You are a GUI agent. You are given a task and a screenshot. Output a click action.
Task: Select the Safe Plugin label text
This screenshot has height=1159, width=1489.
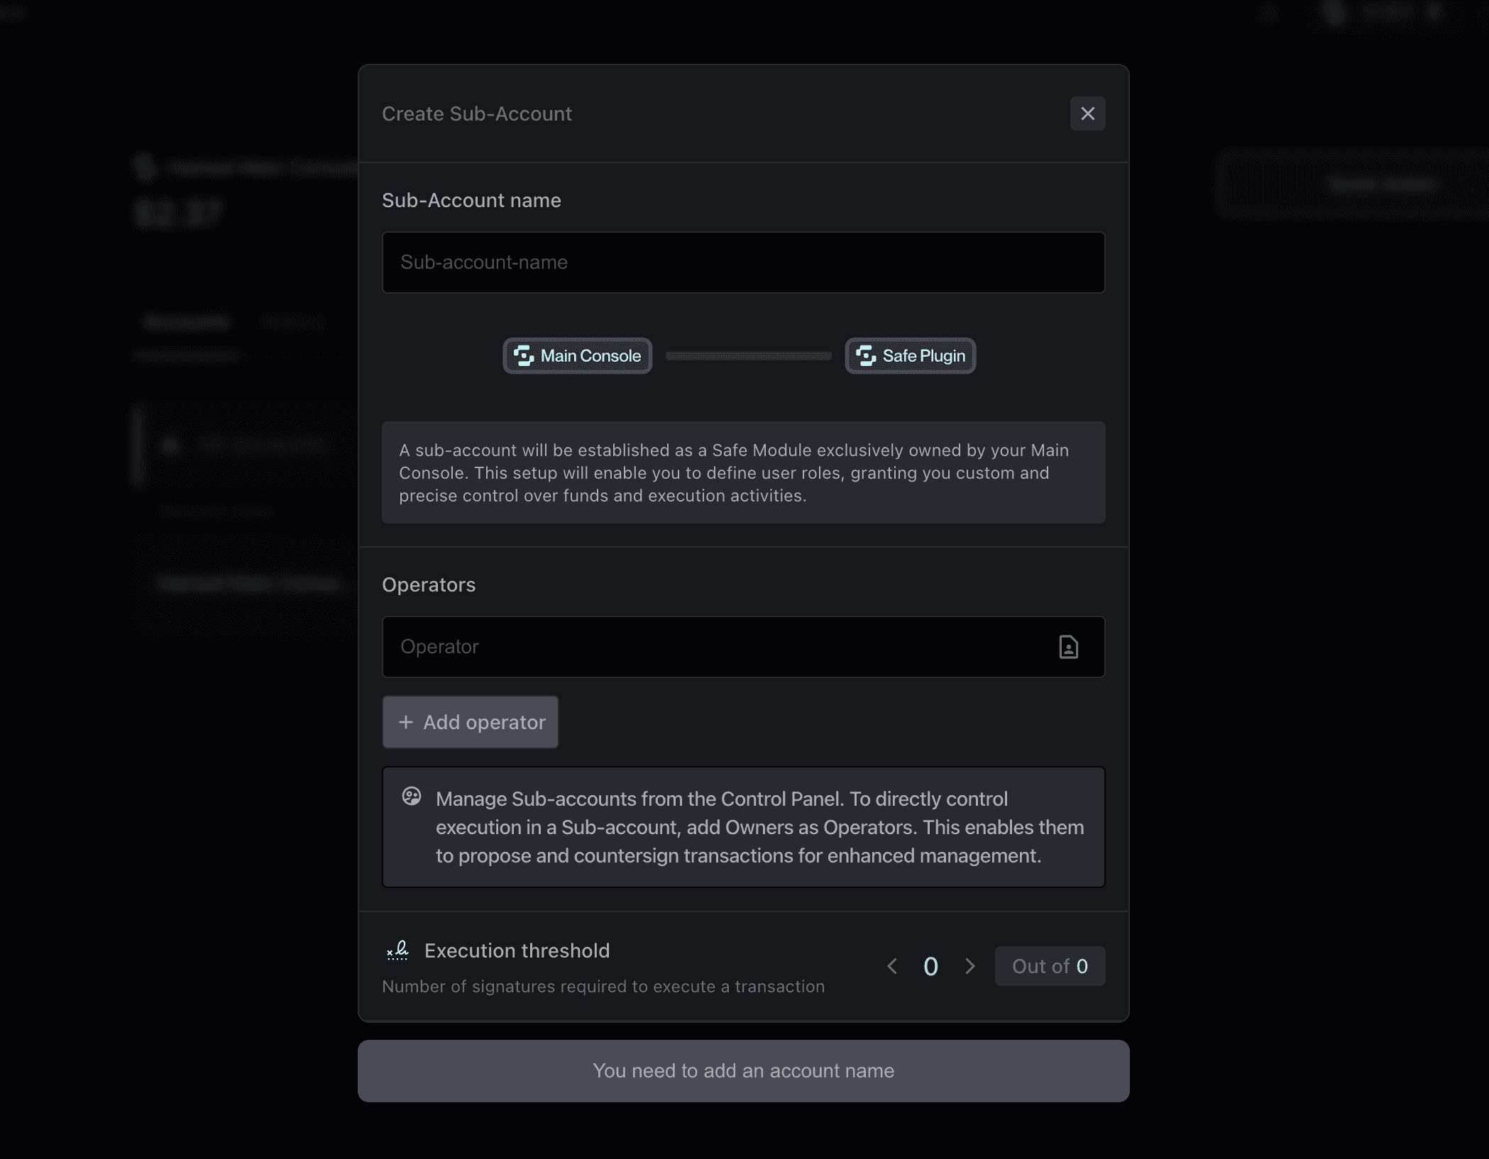[x=923, y=356]
